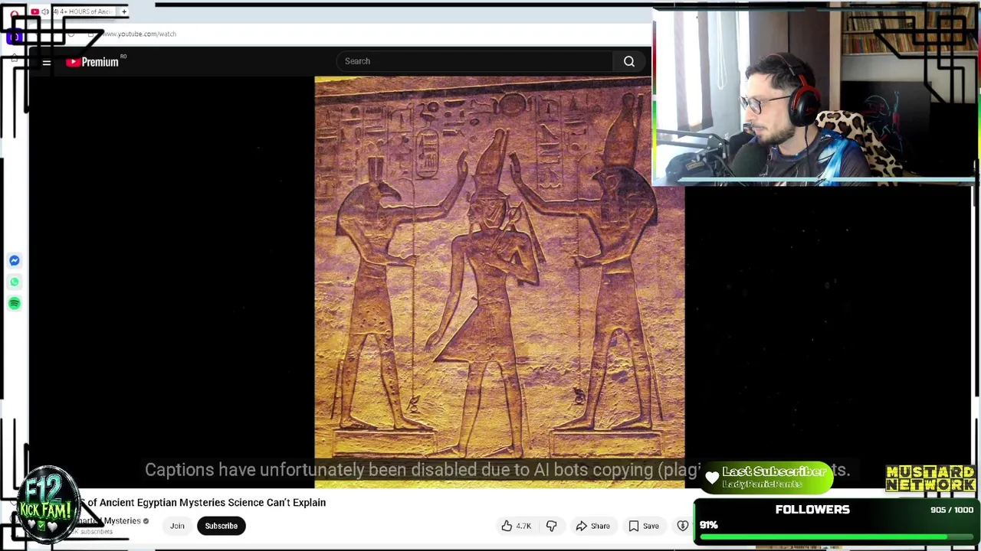
Task: Open a new browser tab
Action: tap(124, 11)
